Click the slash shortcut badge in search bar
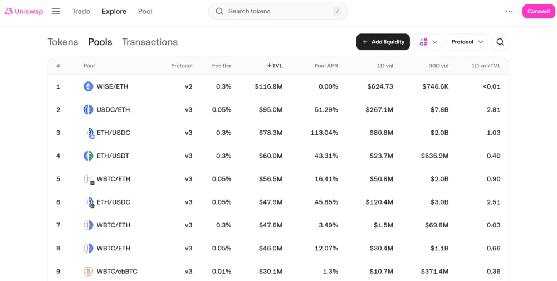 click(337, 11)
